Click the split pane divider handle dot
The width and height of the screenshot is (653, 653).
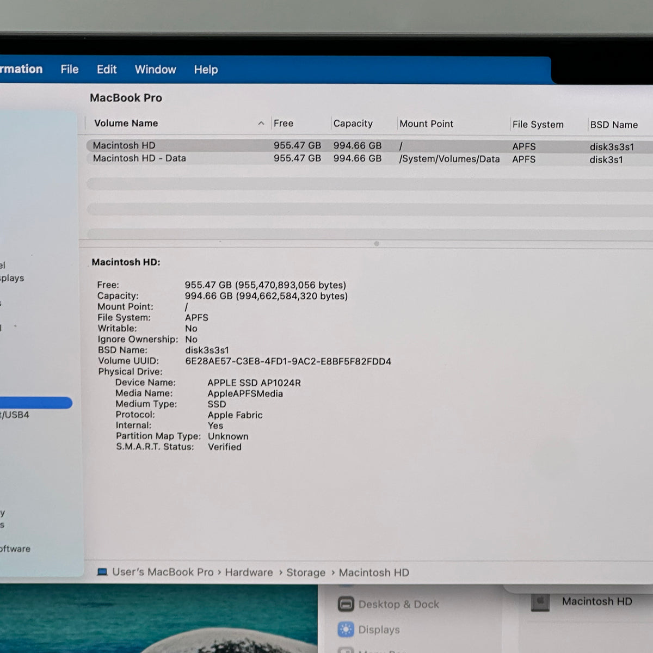pos(377,244)
